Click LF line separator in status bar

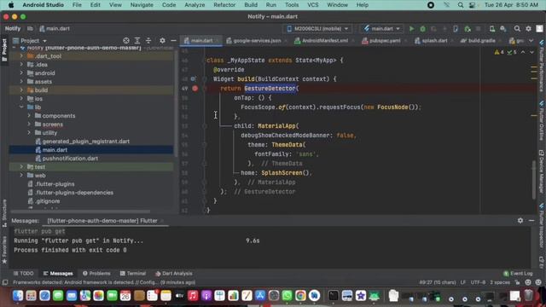click(x=463, y=282)
